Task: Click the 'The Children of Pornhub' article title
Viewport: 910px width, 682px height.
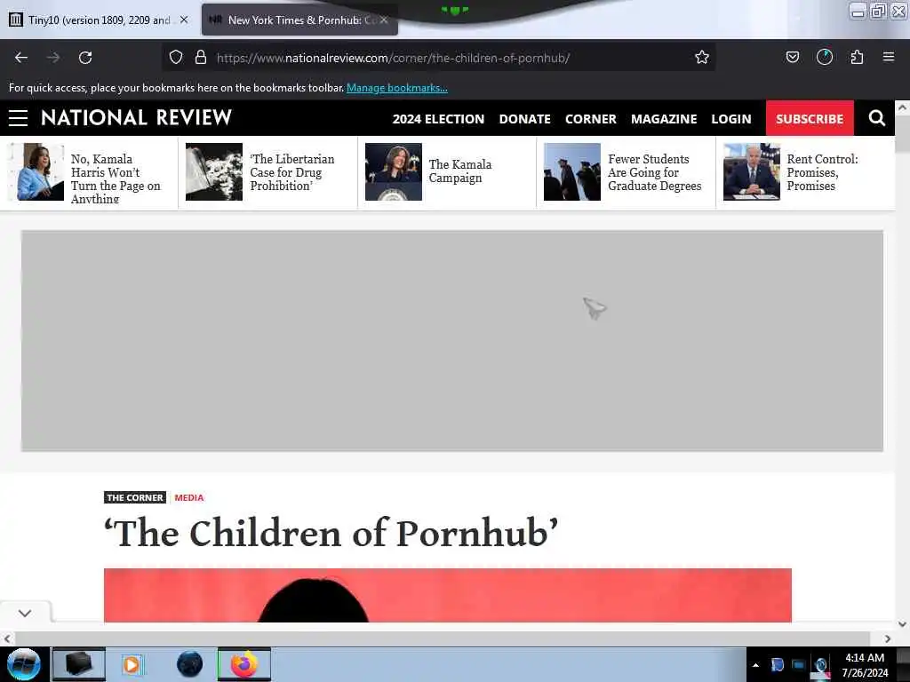Action: point(331,533)
